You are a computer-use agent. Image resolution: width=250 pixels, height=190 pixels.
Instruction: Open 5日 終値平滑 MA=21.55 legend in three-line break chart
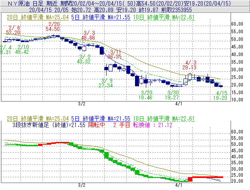[101, 119]
